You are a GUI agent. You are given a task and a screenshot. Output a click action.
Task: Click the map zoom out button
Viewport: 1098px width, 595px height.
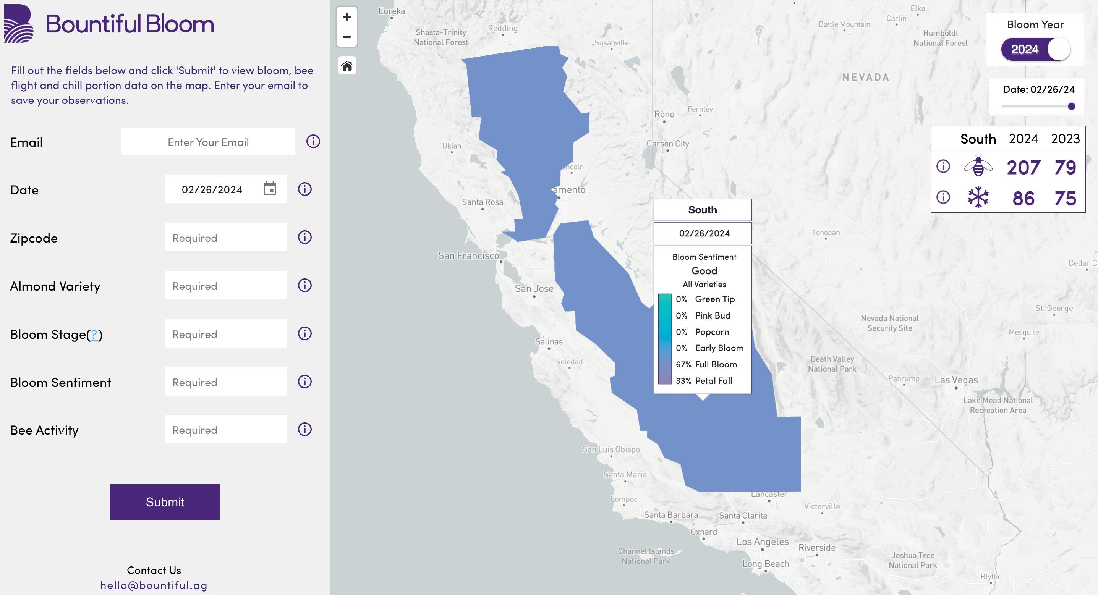click(x=347, y=37)
